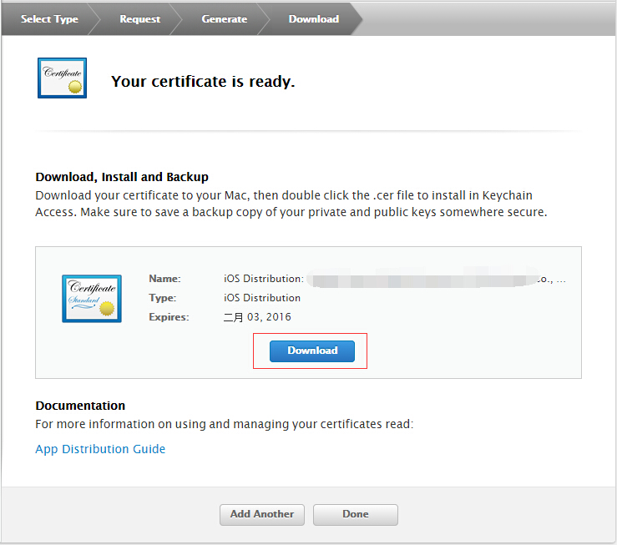617x545 pixels.
Task: Click the Add Another button
Action: pos(262,514)
